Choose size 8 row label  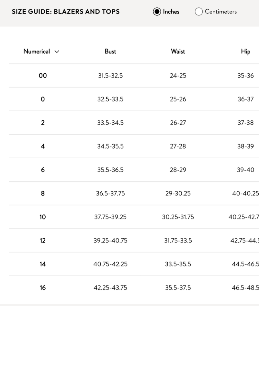coord(43,194)
